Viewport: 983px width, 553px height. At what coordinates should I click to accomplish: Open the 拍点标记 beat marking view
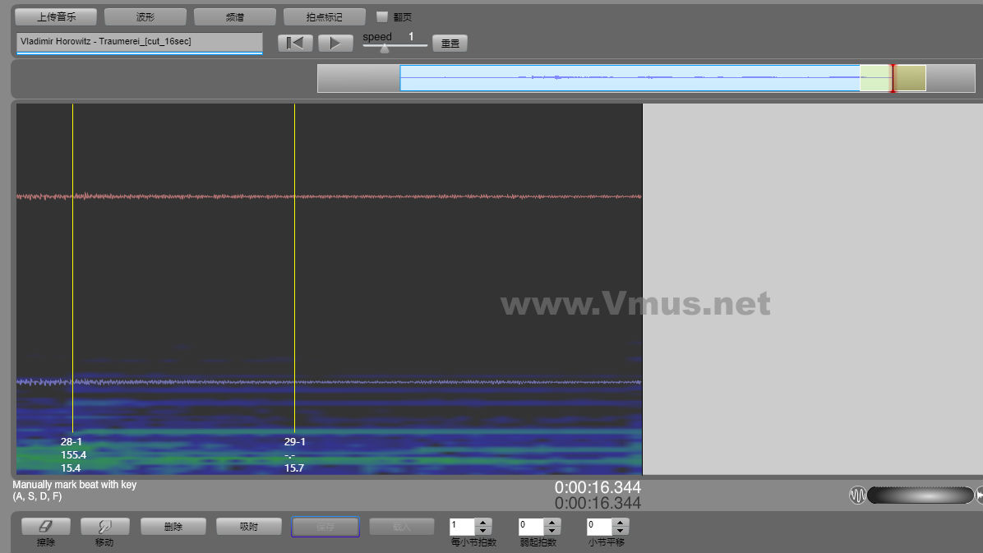(323, 16)
